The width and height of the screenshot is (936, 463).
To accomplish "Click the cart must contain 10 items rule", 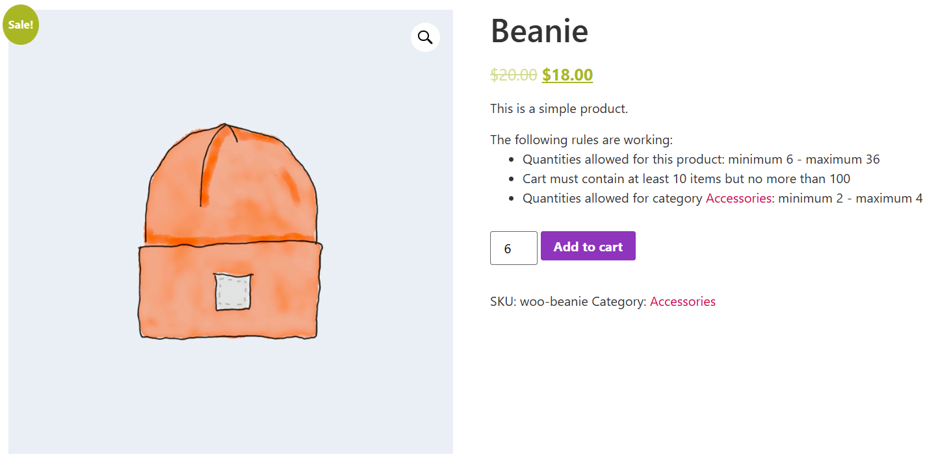I will (686, 179).
